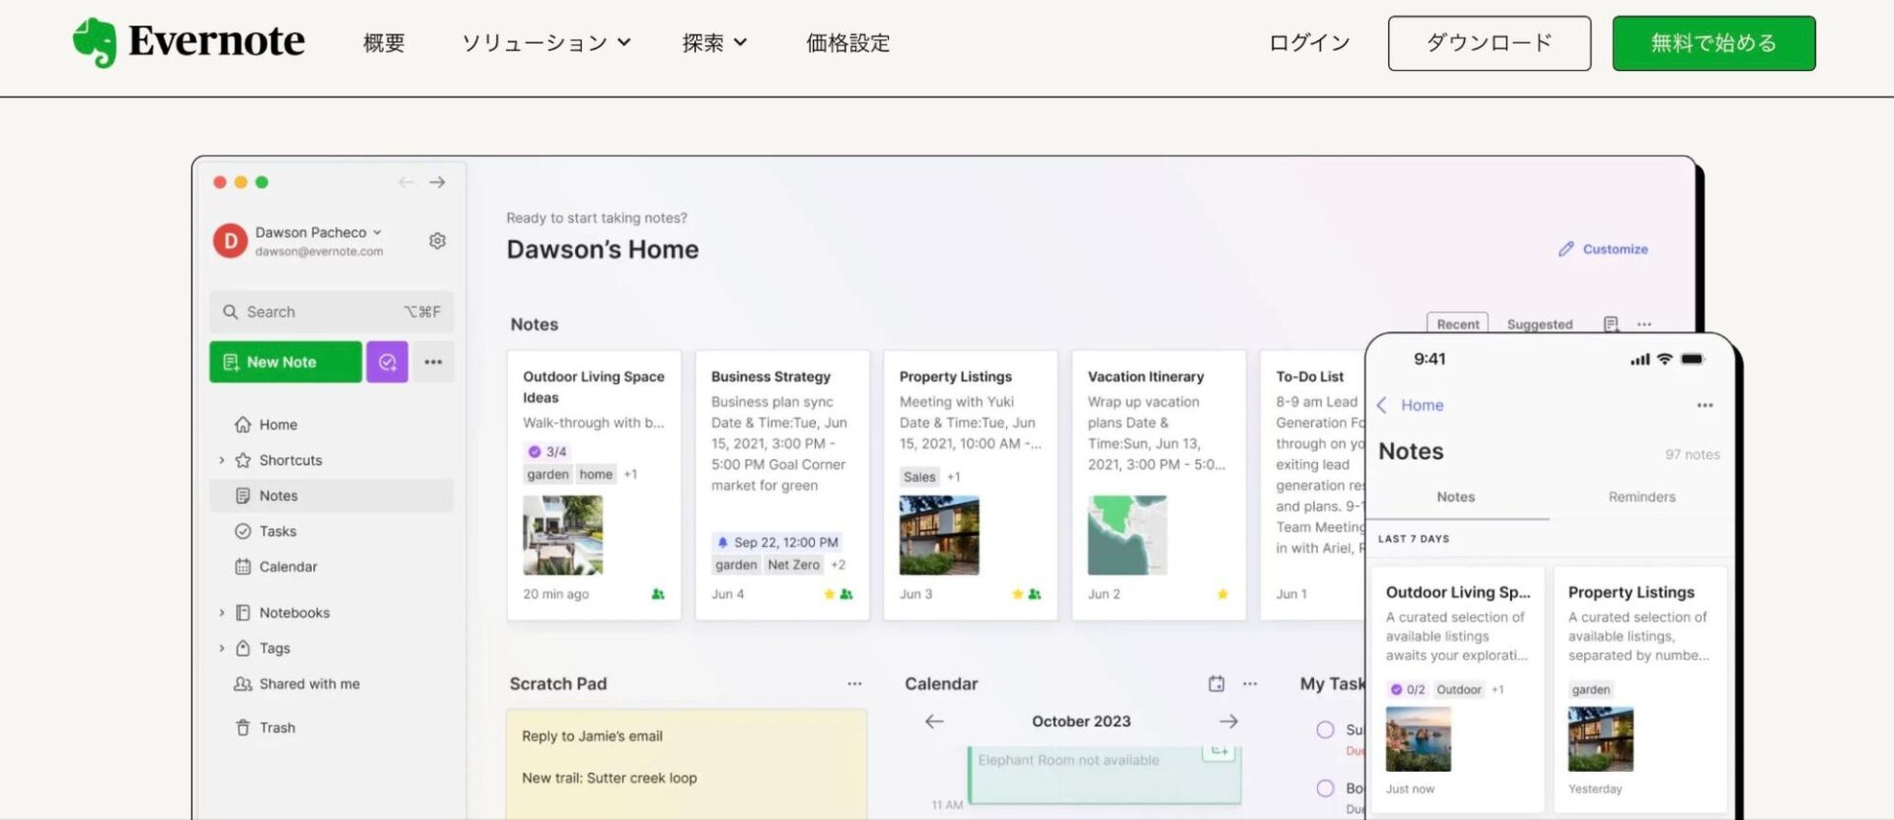Click the star on Vacation Itinerary card

(1222, 594)
